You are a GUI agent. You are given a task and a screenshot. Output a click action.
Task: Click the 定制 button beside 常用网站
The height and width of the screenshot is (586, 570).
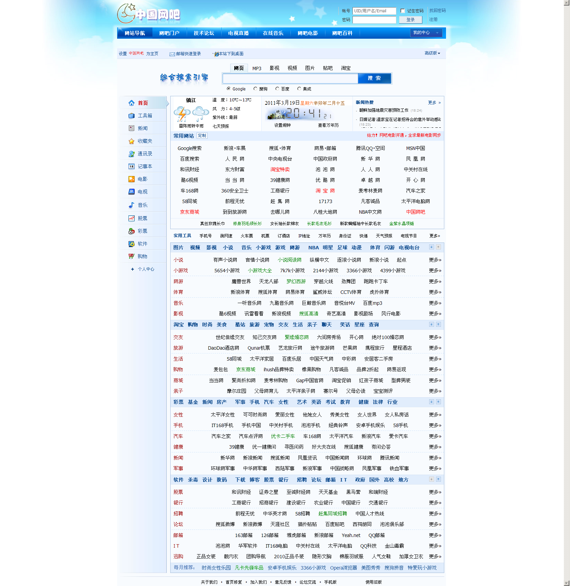tap(202, 136)
